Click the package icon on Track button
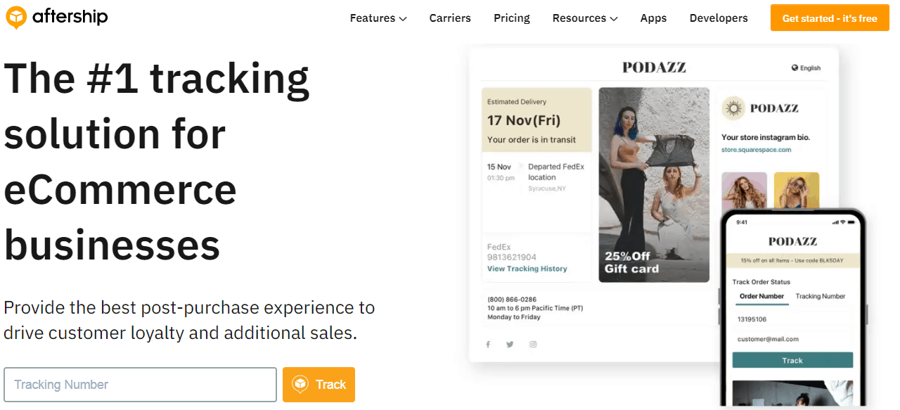 [x=300, y=385]
